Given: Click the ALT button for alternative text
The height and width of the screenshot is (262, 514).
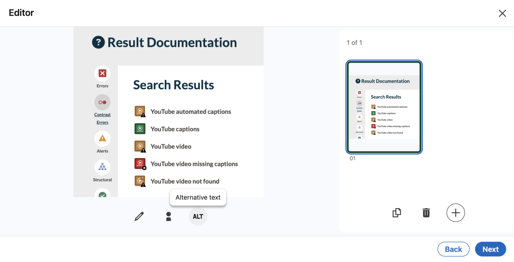Looking at the screenshot, I should pos(198,216).
